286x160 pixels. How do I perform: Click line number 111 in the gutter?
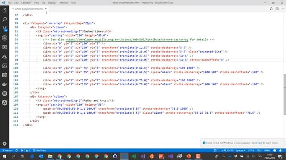click(16, 113)
